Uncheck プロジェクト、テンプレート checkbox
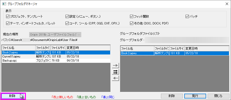Viewport: 231px width, 100px height. 8,16
